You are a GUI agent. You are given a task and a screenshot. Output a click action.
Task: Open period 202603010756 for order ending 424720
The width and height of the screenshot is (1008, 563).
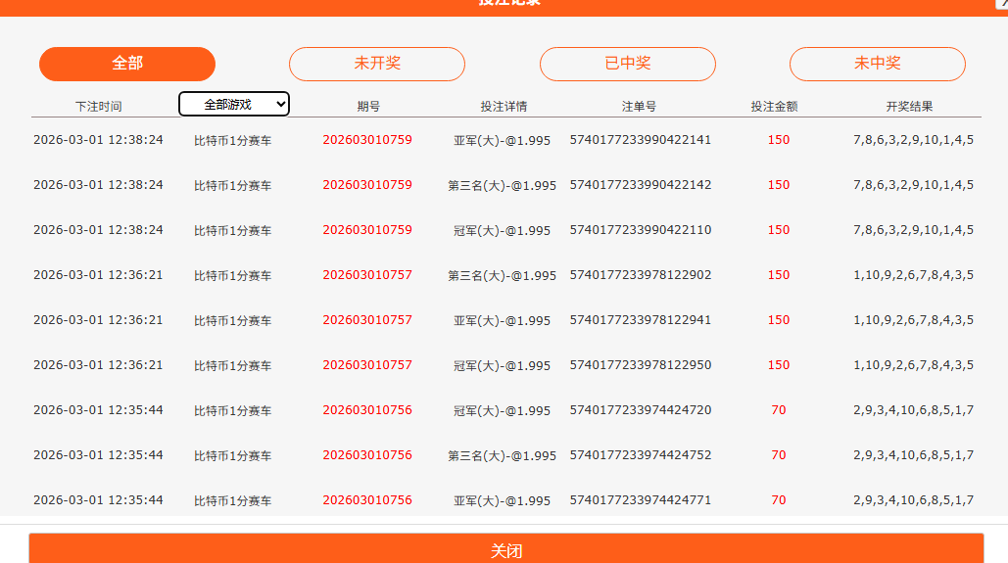(x=367, y=410)
